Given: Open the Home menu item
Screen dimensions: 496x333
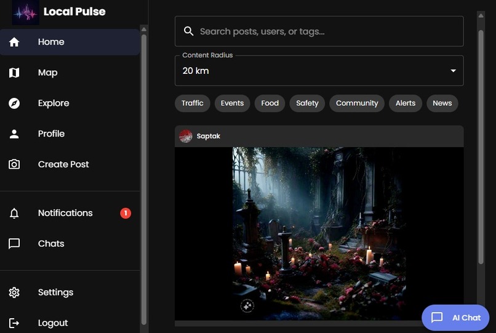Looking at the screenshot, I should [70, 42].
